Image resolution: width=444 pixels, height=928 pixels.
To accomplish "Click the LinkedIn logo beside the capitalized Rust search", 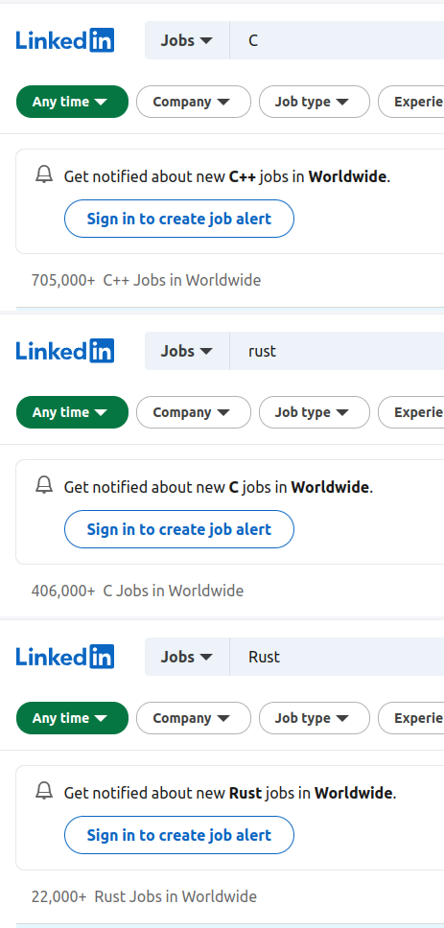I will [x=65, y=657].
